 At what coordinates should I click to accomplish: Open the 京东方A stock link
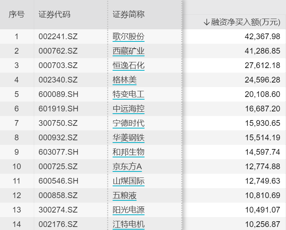127,167
